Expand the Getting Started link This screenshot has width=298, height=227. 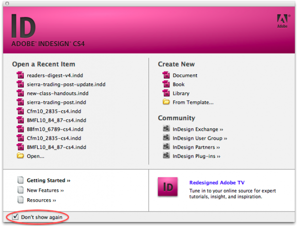pyautogui.click(x=49, y=180)
